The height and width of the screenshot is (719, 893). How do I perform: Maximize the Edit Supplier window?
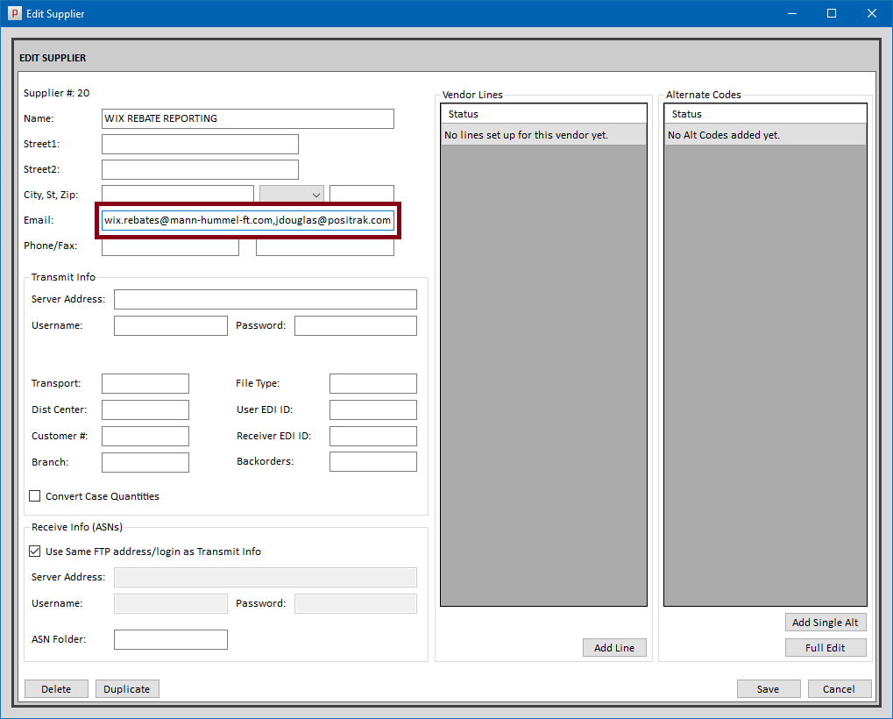[832, 13]
